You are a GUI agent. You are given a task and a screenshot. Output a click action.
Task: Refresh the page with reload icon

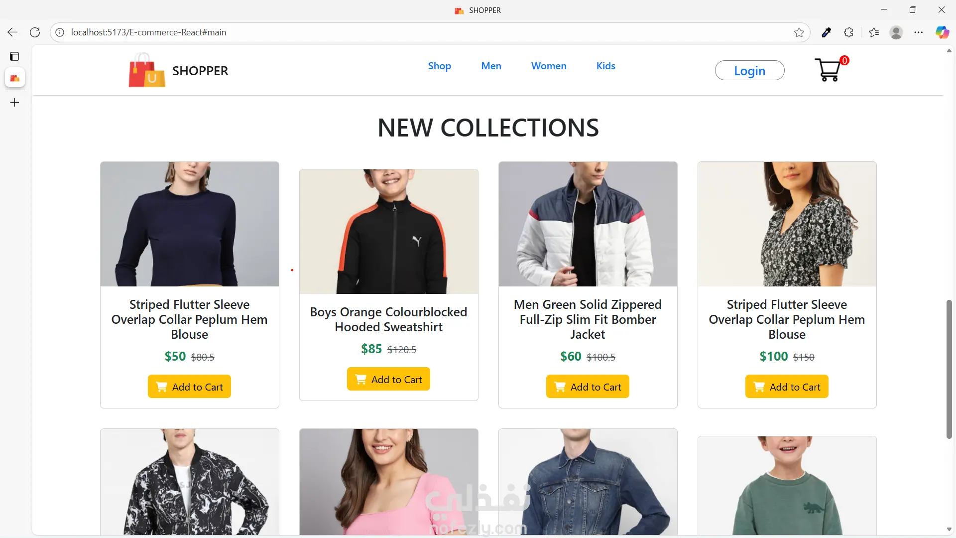[x=35, y=32]
